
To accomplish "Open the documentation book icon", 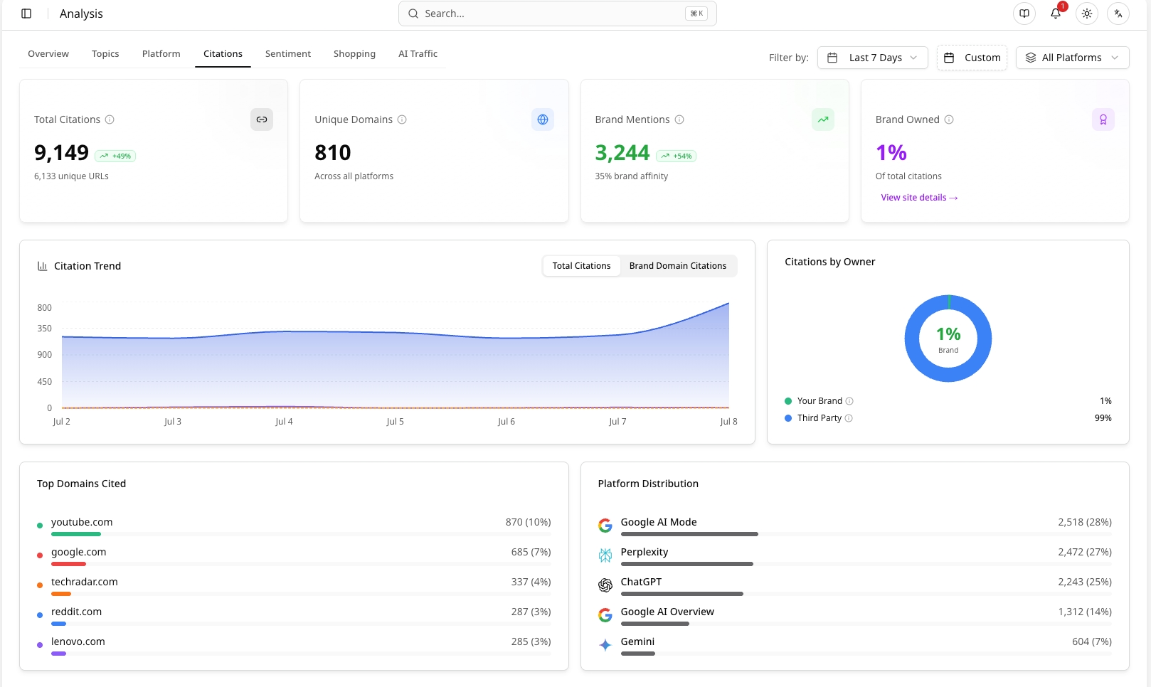I will [x=1024, y=14].
